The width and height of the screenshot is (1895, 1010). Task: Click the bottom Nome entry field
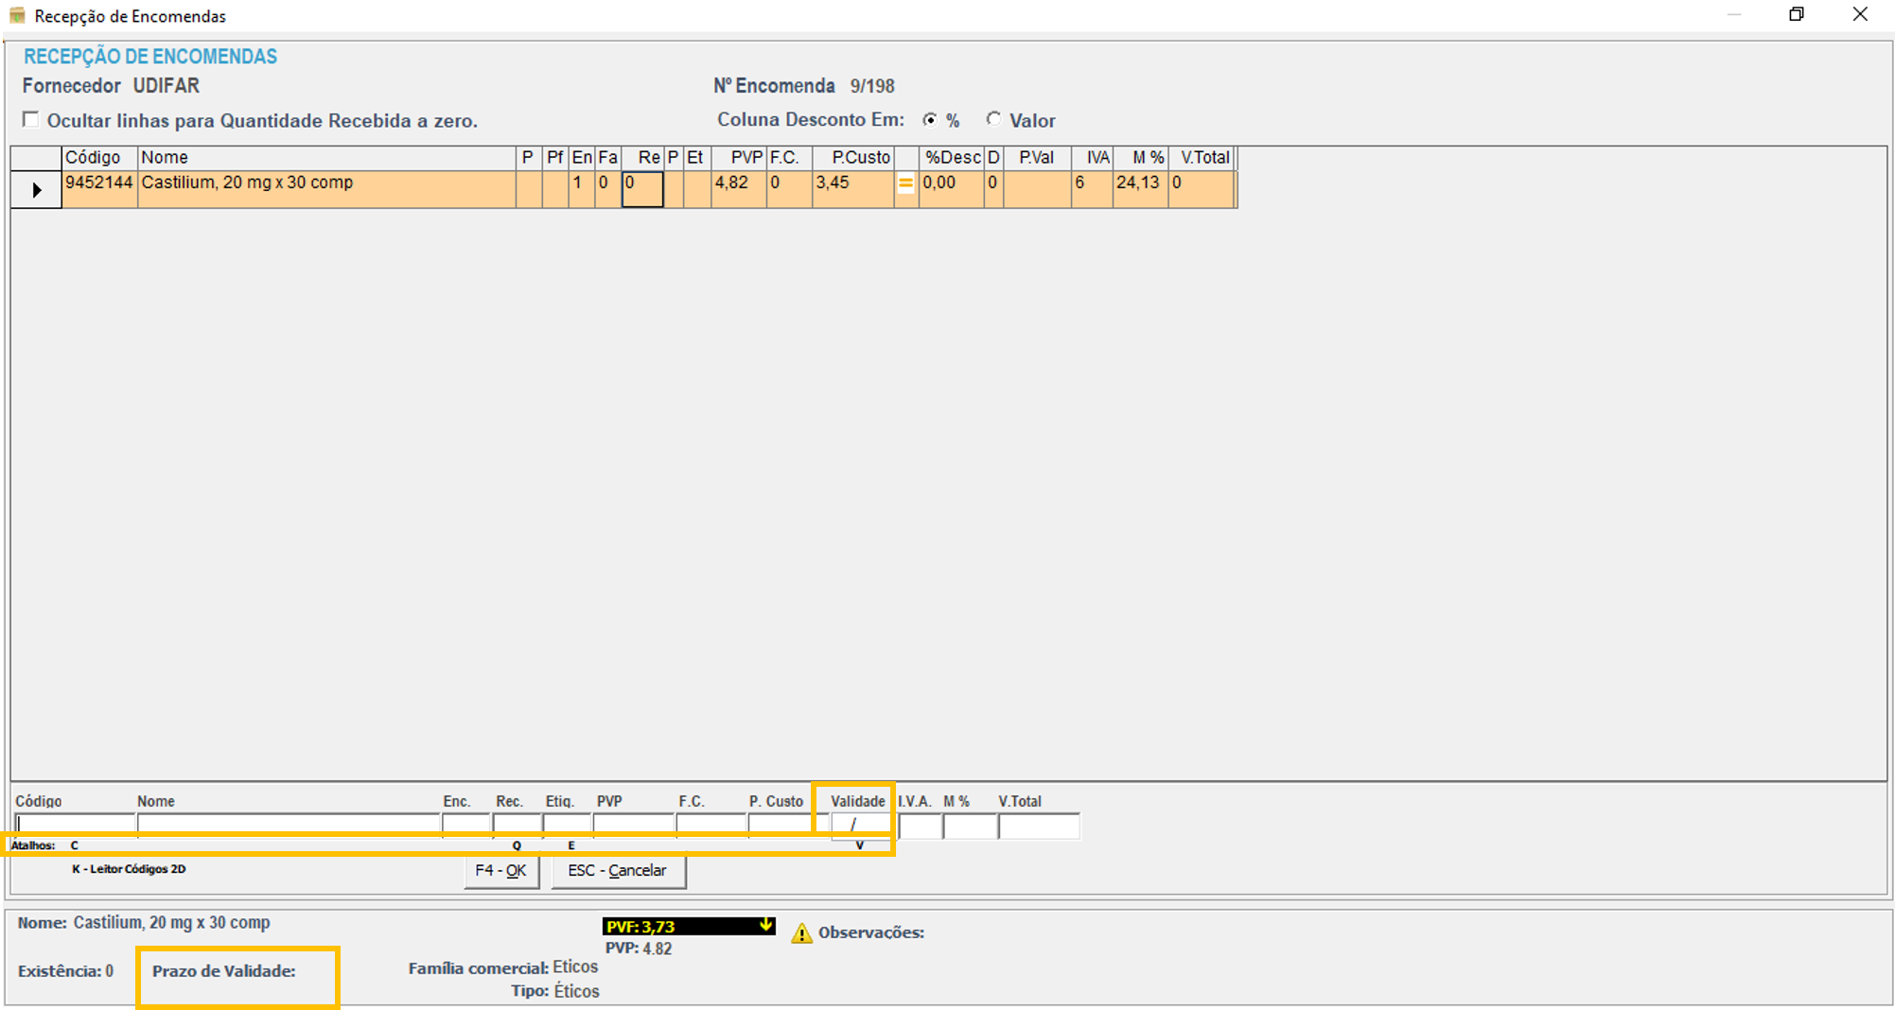(289, 825)
